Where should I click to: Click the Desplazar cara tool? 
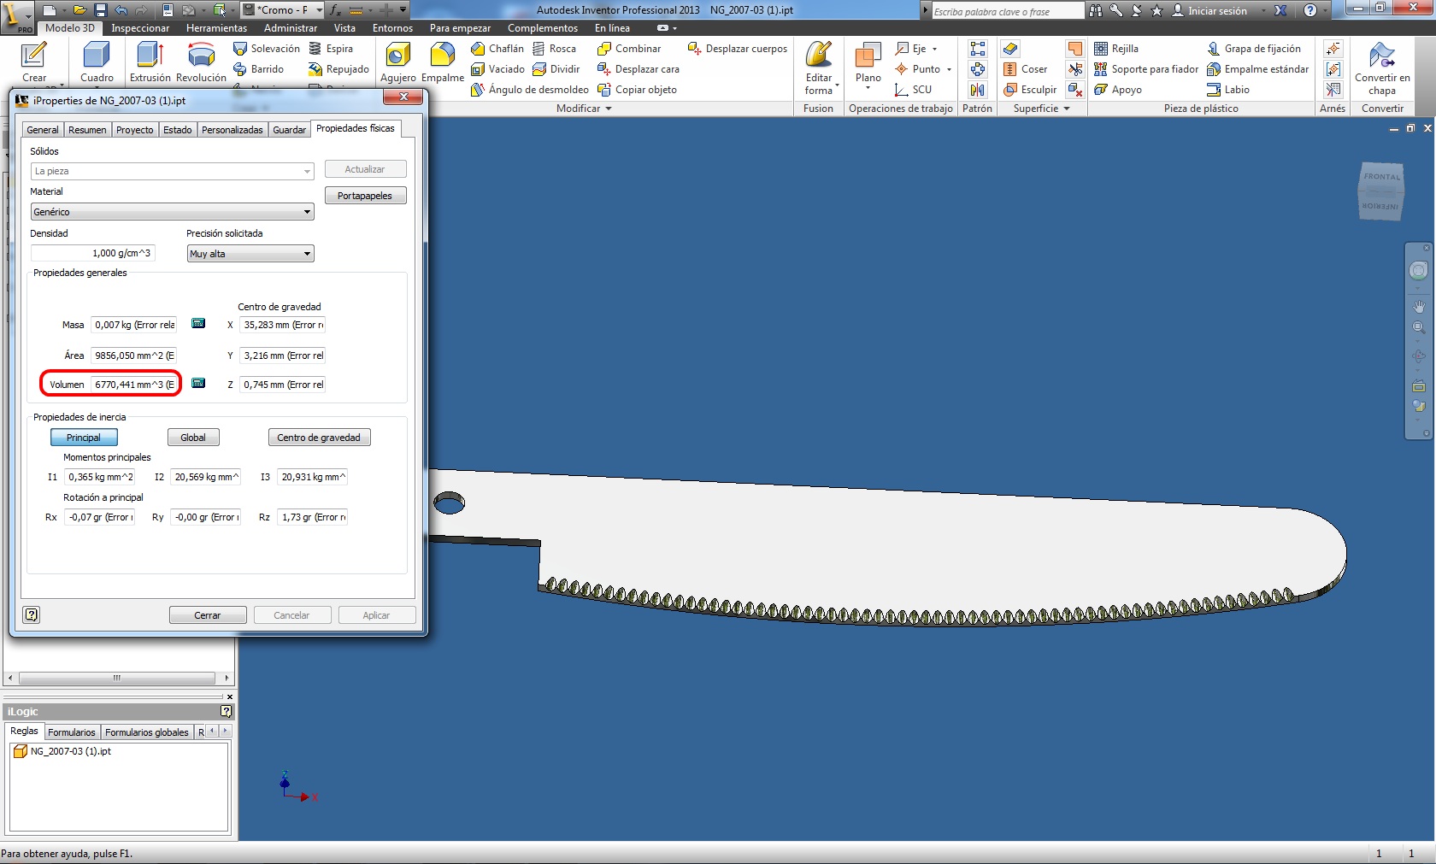pos(639,69)
